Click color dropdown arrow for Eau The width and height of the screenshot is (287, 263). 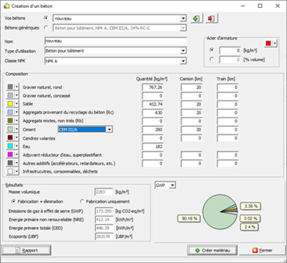[x=17, y=146]
